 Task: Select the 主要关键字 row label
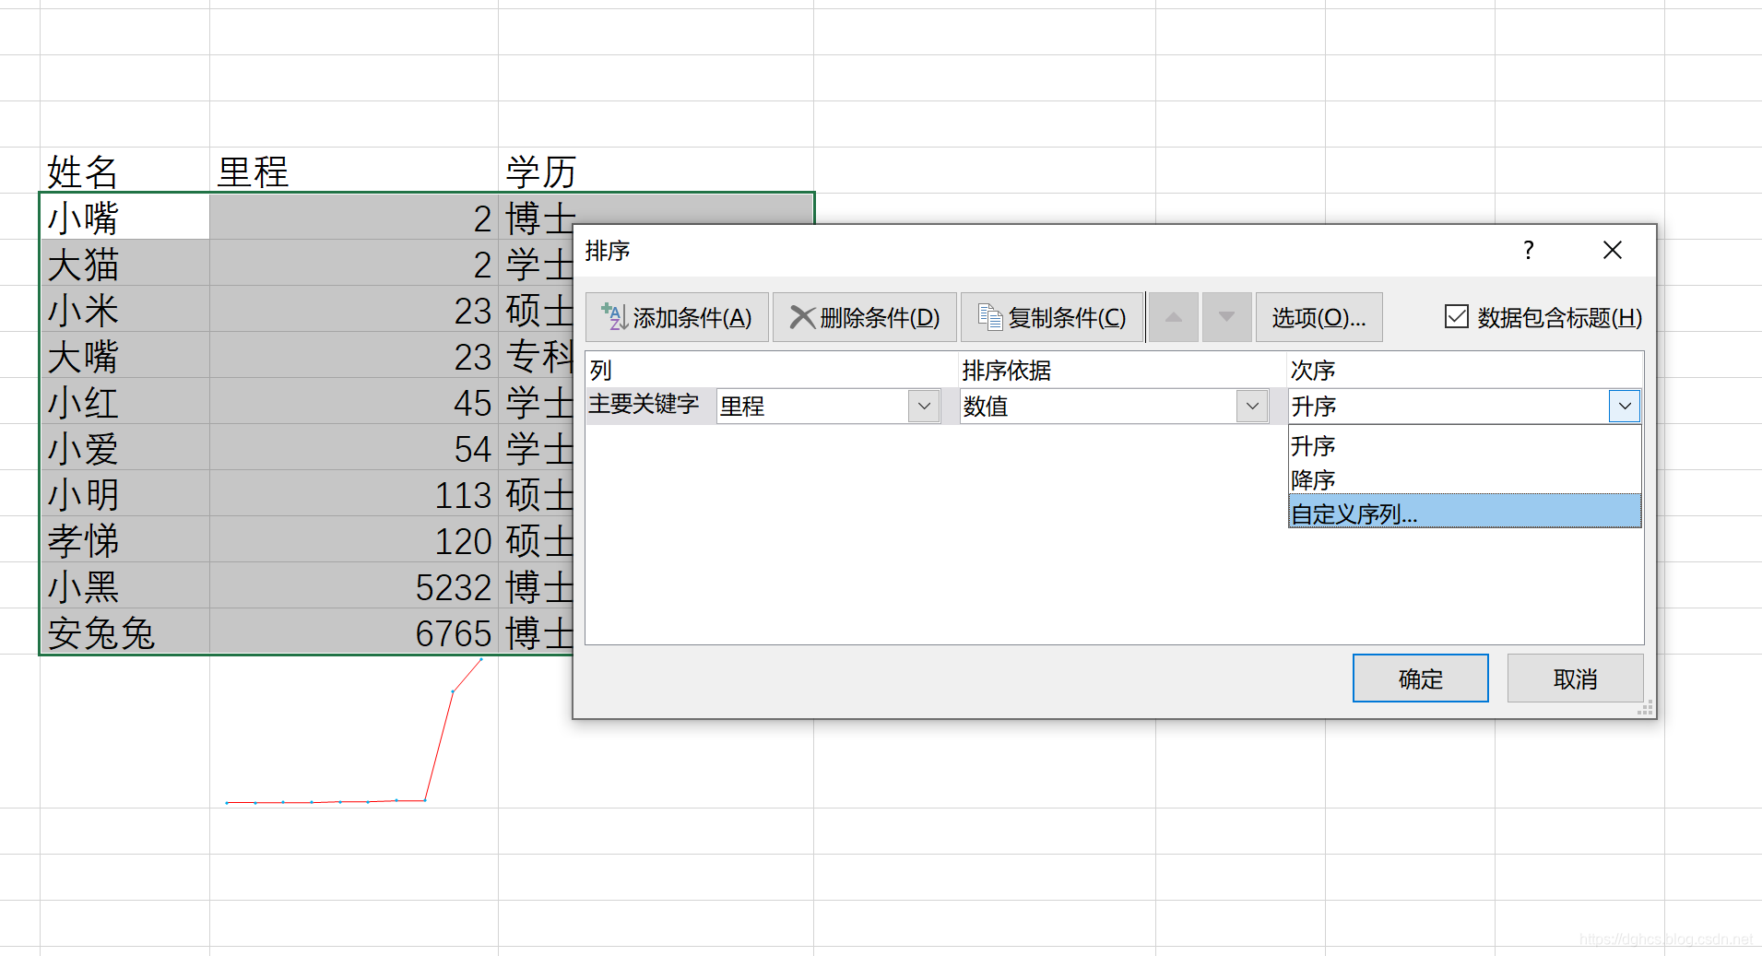(x=644, y=405)
